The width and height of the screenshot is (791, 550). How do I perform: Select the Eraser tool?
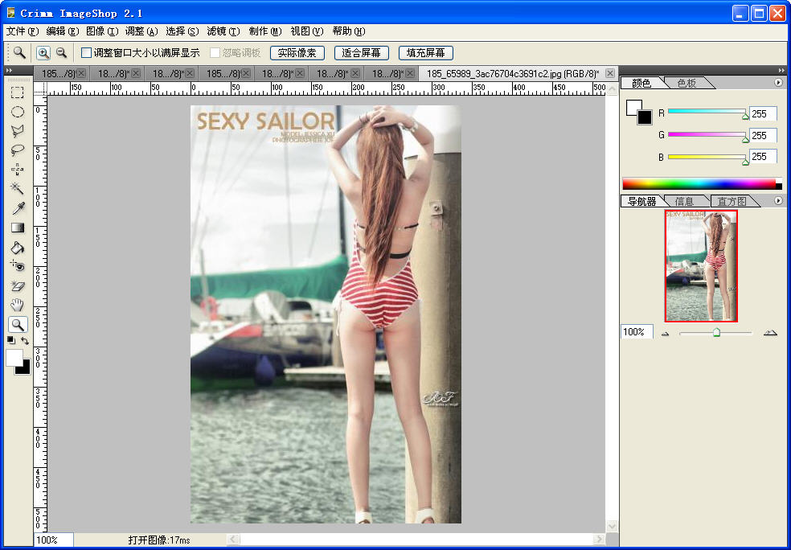(17, 285)
